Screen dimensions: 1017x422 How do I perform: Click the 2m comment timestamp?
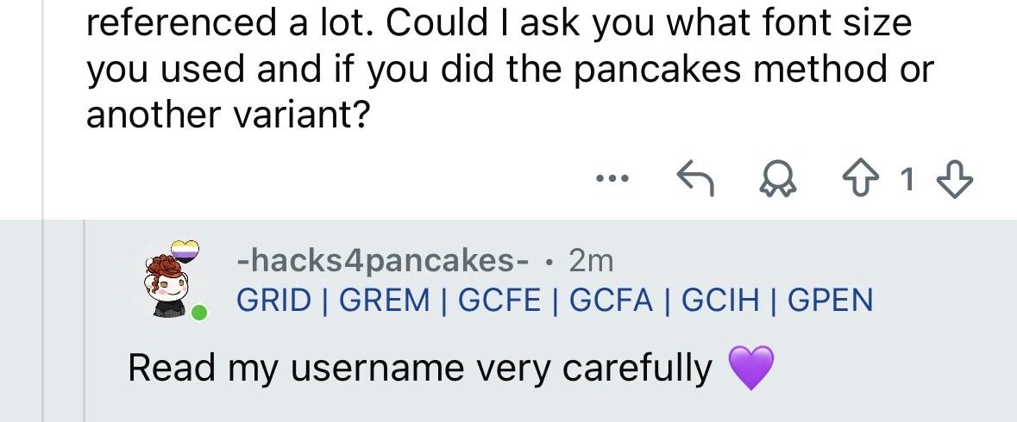[591, 259]
